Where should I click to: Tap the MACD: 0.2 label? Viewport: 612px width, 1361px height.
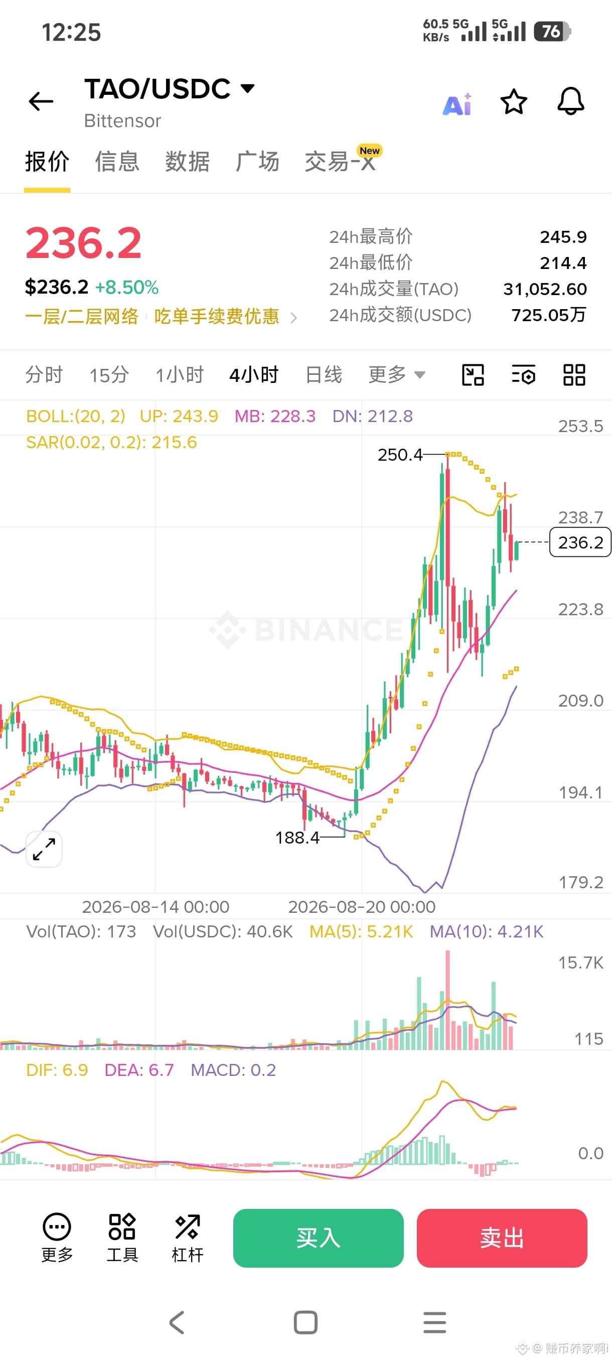[233, 1070]
